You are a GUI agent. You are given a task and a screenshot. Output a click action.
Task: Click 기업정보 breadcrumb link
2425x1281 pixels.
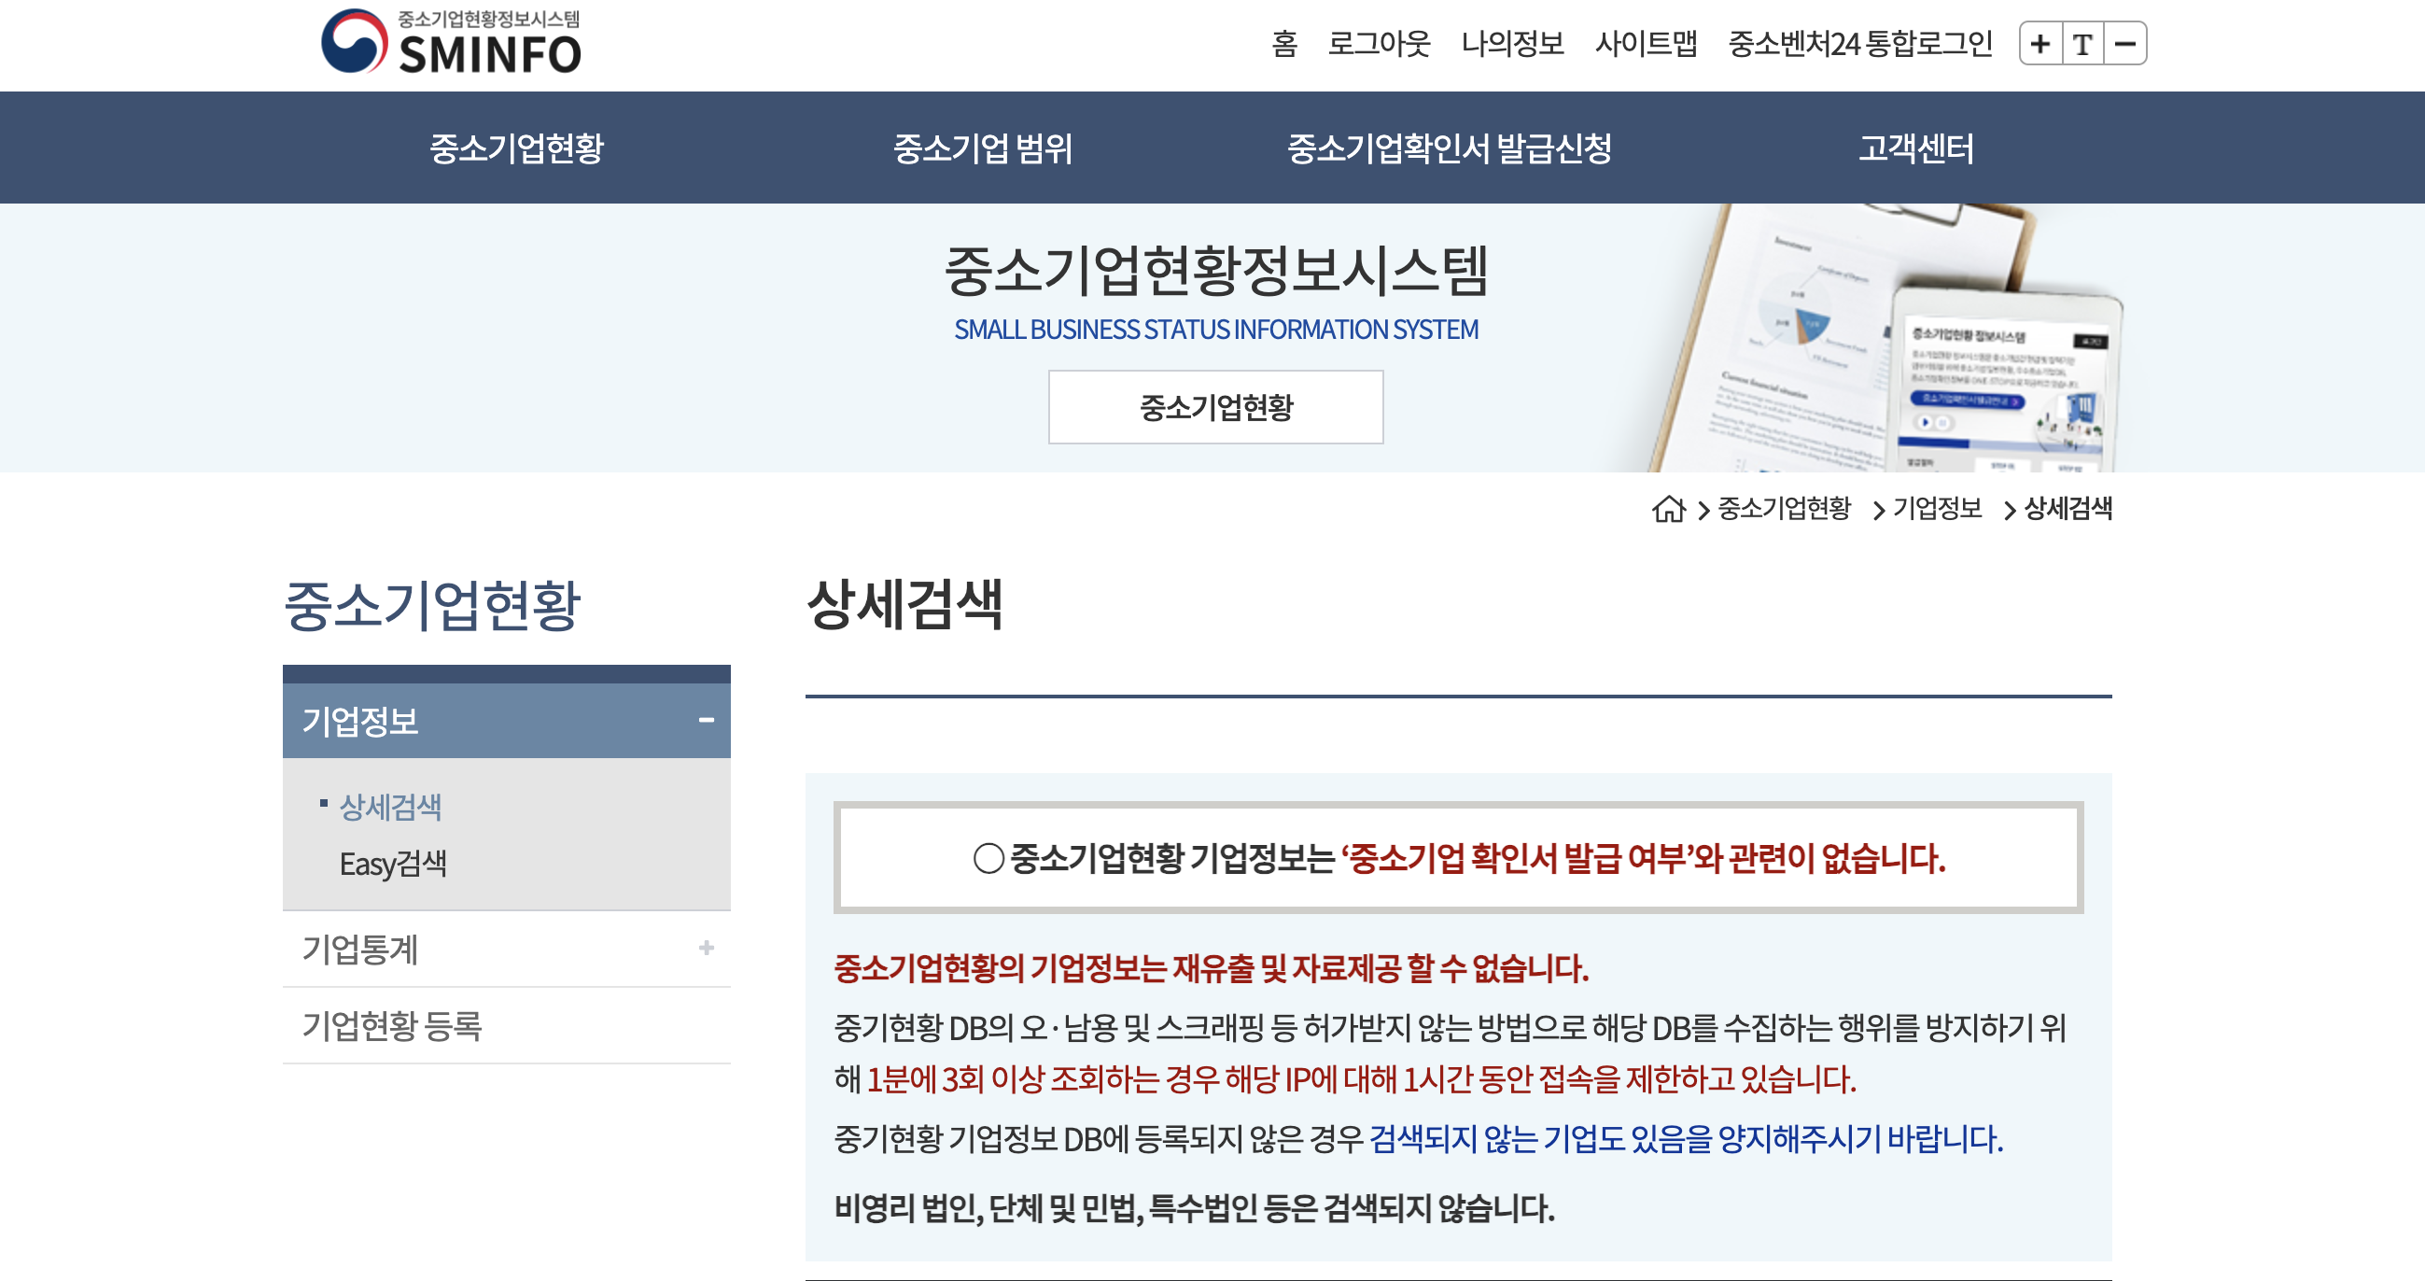click(x=1937, y=509)
